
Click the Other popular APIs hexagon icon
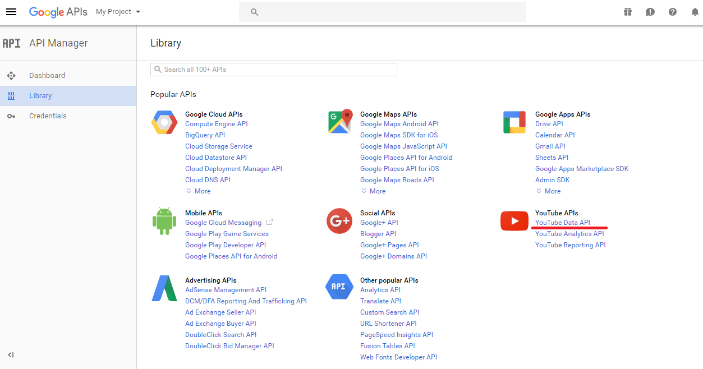click(338, 287)
